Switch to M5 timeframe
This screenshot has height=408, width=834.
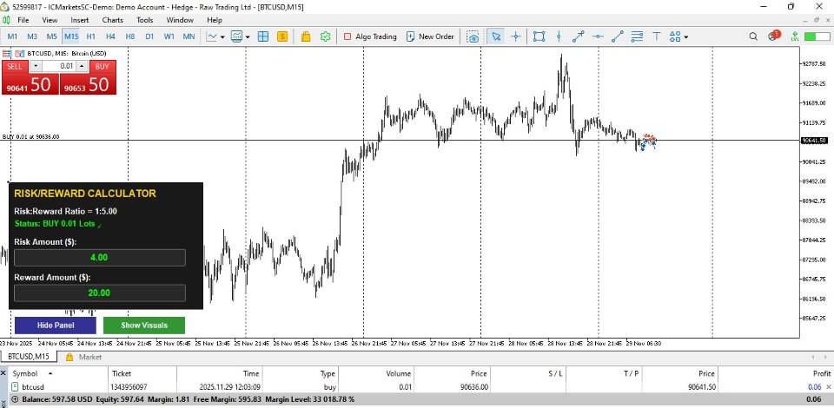[x=51, y=36]
